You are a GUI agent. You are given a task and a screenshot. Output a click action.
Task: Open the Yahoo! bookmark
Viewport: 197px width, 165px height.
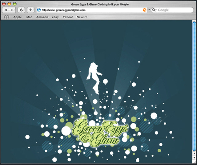point(68,17)
